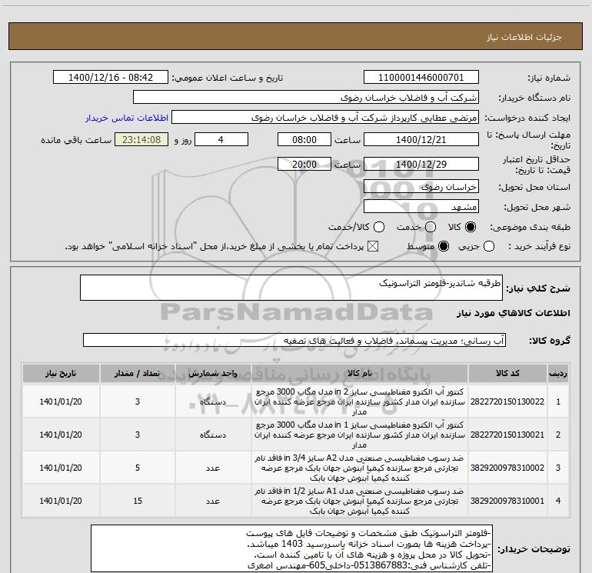
Task: Click the need date in row 1
Action: (61, 401)
